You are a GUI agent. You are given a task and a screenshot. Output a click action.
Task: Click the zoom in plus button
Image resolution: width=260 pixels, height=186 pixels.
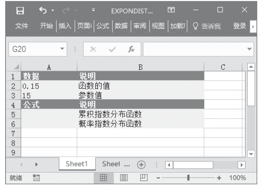click(x=219, y=178)
